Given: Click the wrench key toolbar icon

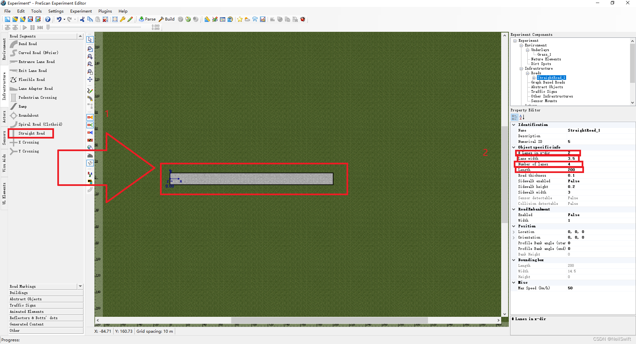Looking at the screenshot, I should click(x=123, y=19).
